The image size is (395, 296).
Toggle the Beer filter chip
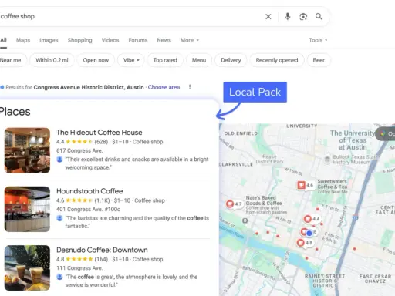(319, 60)
